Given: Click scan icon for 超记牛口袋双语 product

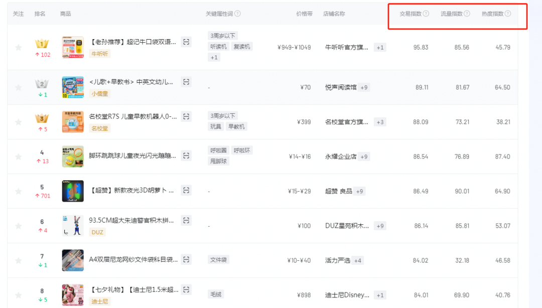Looking at the screenshot, I should tap(186, 42).
